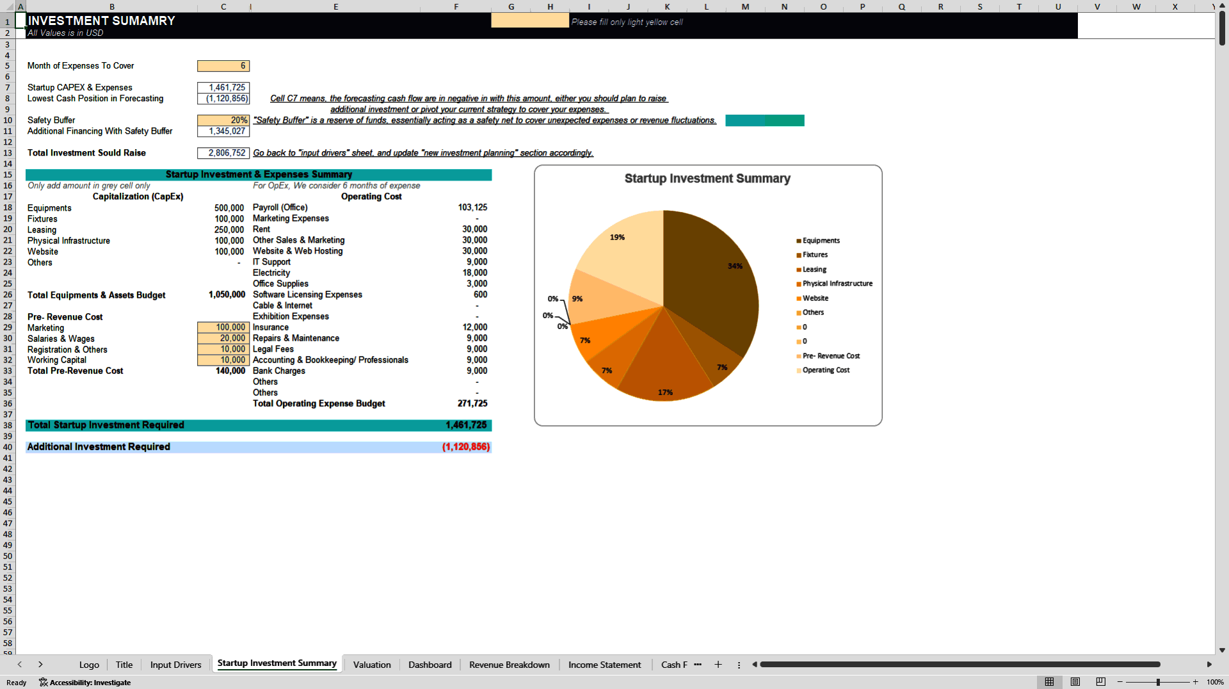Click the zoom out minus button
The width and height of the screenshot is (1229, 689).
(1120, 682)
